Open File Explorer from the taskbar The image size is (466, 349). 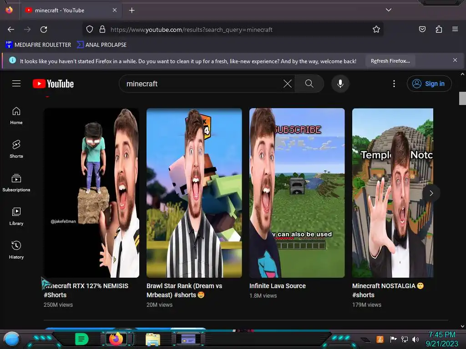pos(153,339)
